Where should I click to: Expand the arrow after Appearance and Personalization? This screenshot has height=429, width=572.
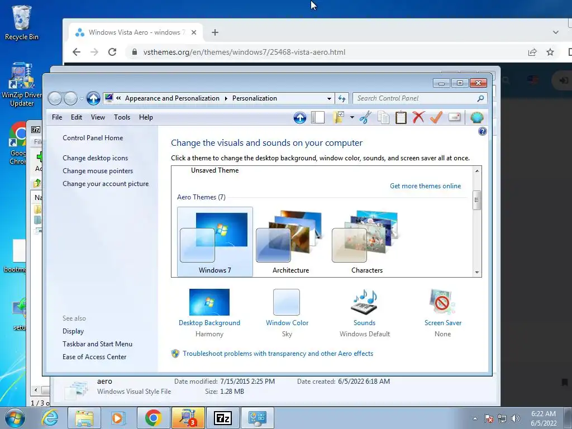226,98
